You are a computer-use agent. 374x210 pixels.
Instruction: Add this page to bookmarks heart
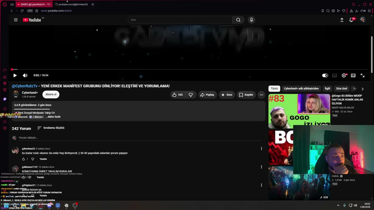coord(344,11)
